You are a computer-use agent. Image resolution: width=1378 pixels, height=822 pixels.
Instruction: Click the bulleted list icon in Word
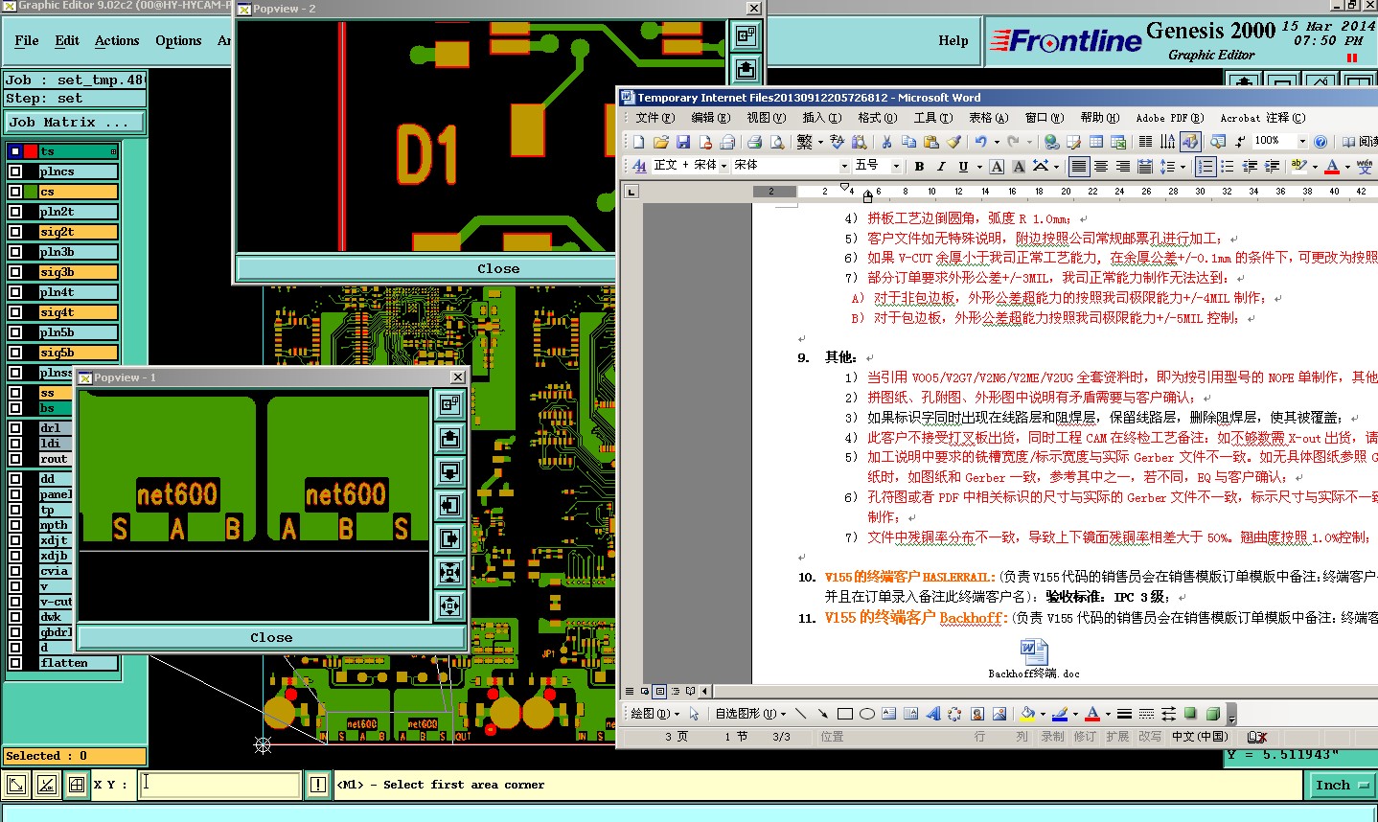(1228, 166)
